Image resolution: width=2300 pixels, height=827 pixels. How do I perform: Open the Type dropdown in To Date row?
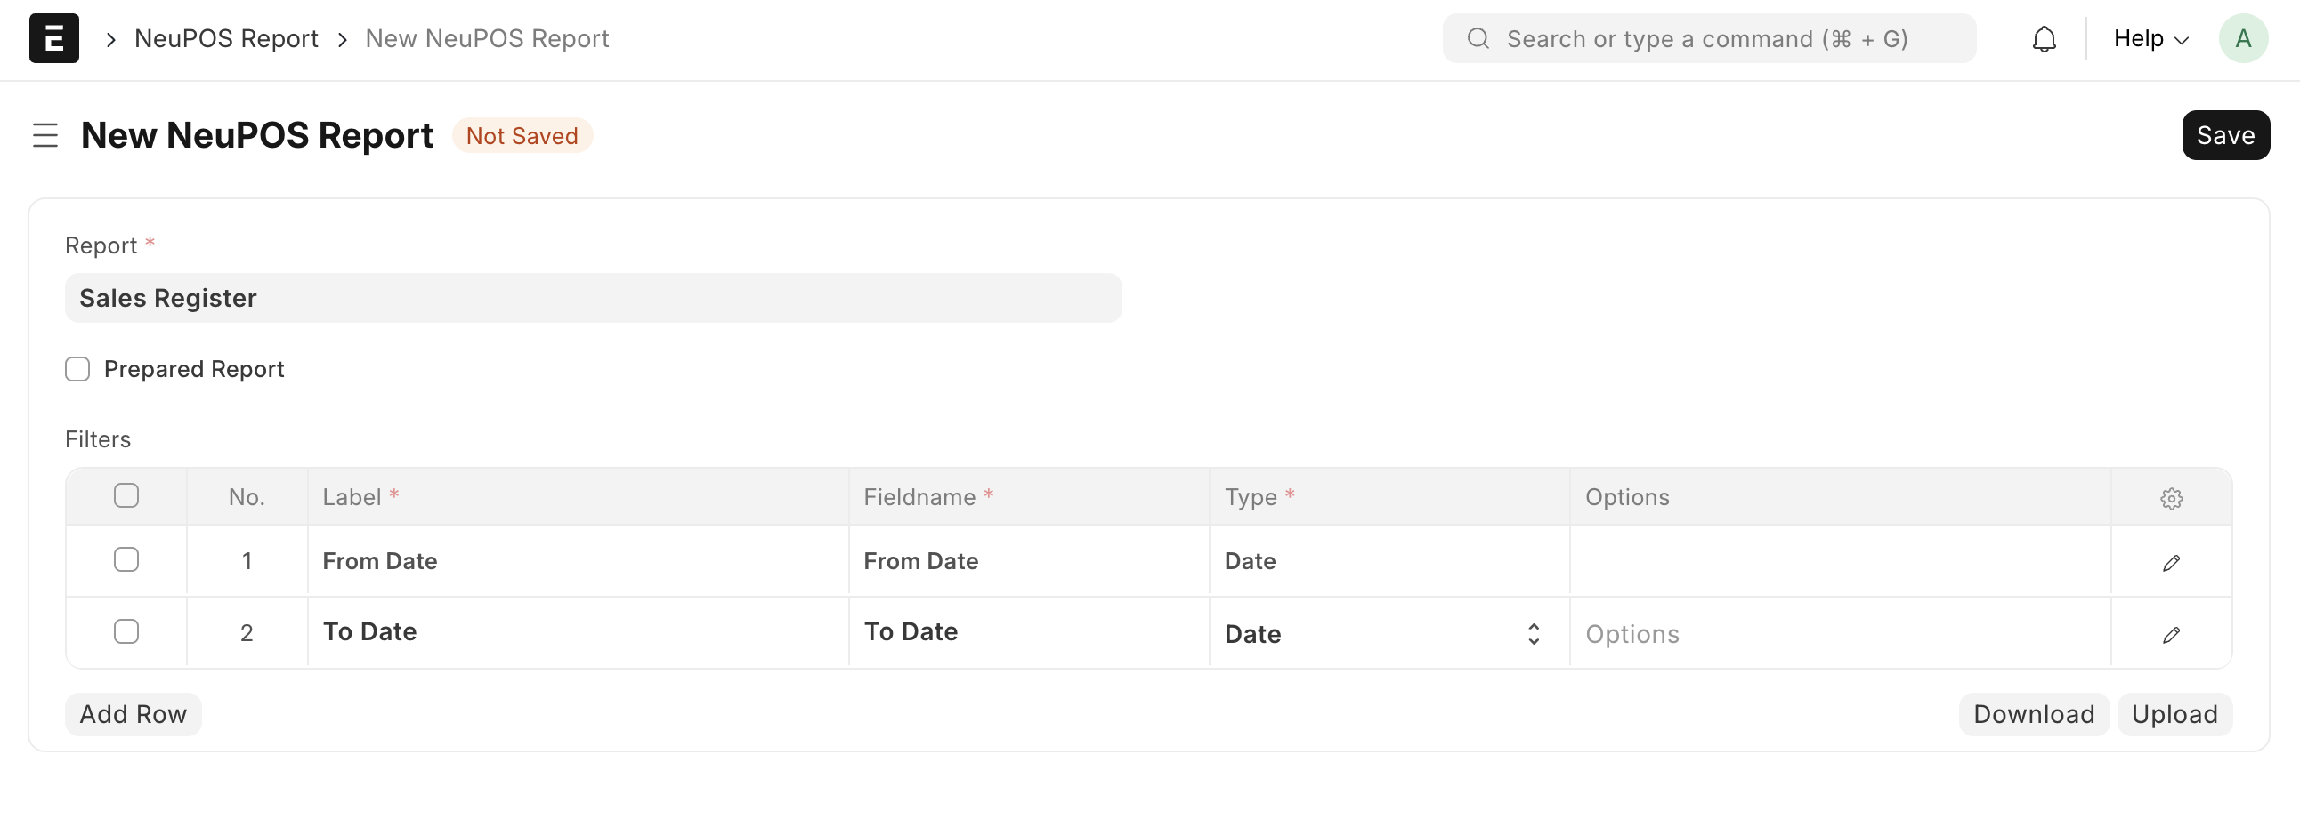[1389, 634]
